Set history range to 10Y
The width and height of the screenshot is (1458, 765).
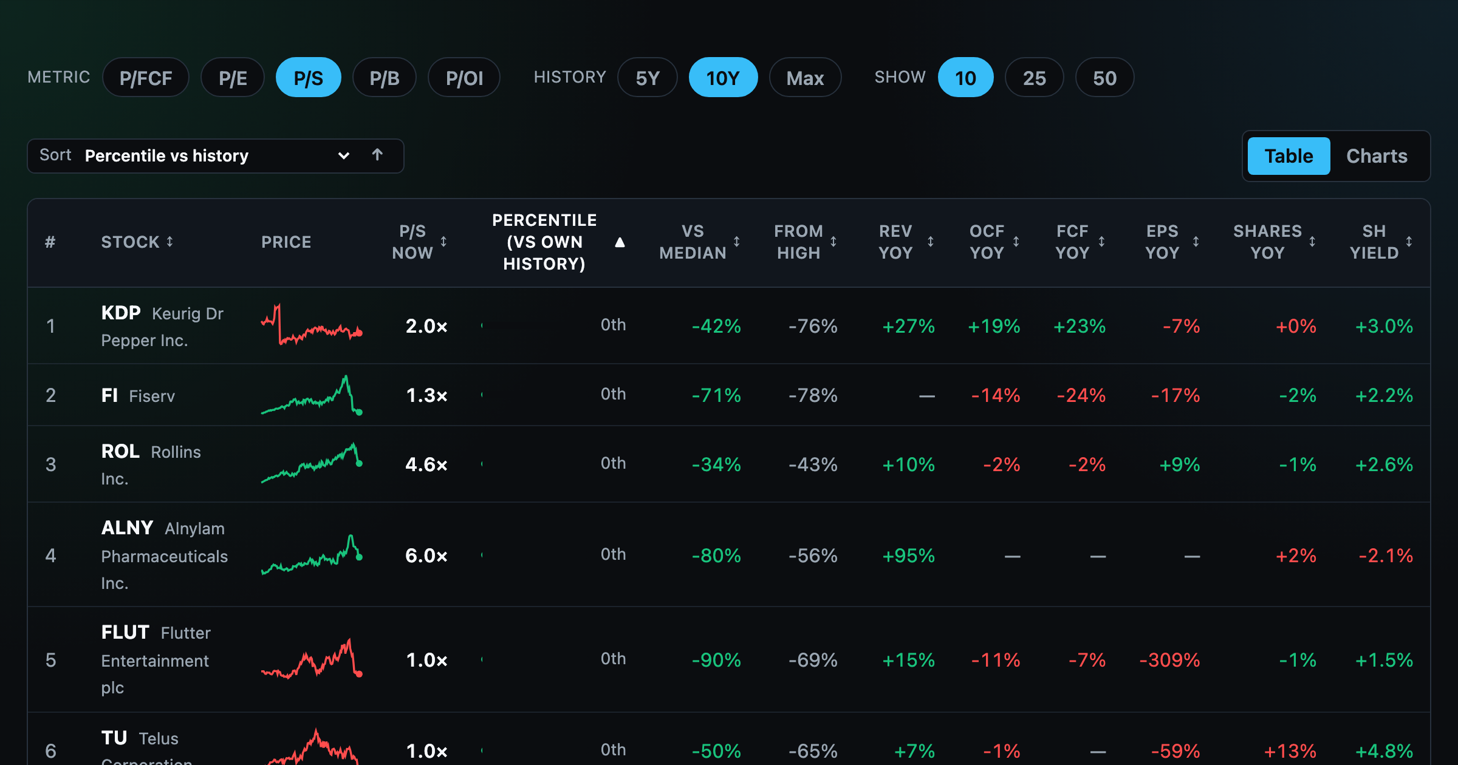pos(723,78)
